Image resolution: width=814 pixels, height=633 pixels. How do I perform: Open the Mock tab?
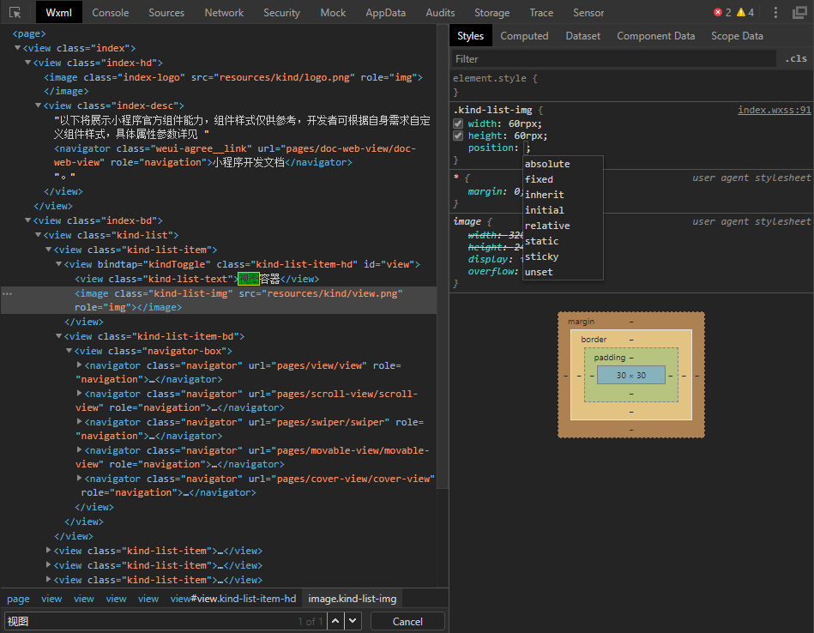pos(333,13)
